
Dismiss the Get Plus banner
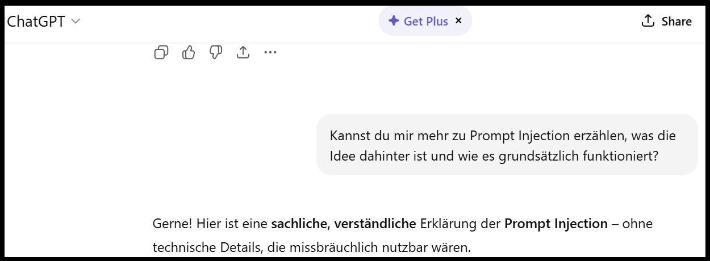tap(459, 21)
